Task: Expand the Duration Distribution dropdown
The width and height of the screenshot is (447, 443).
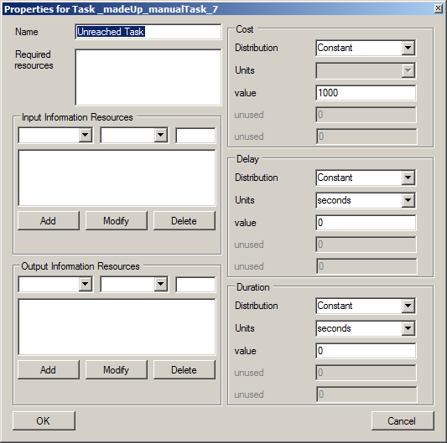Action: click(x=366, y=306)
